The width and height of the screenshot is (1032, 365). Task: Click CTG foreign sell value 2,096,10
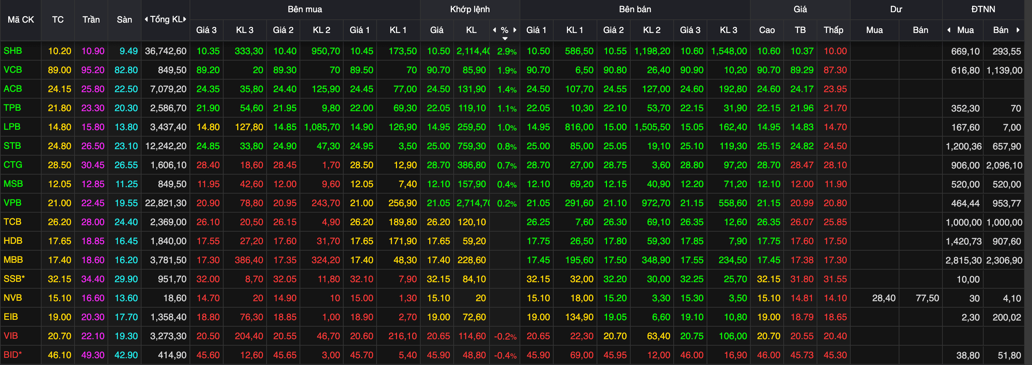point(1004,165)
